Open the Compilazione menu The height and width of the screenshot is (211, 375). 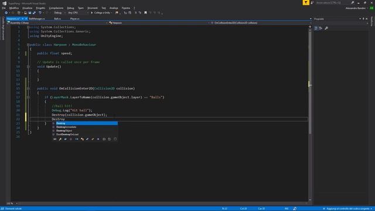tap(56, 8)
